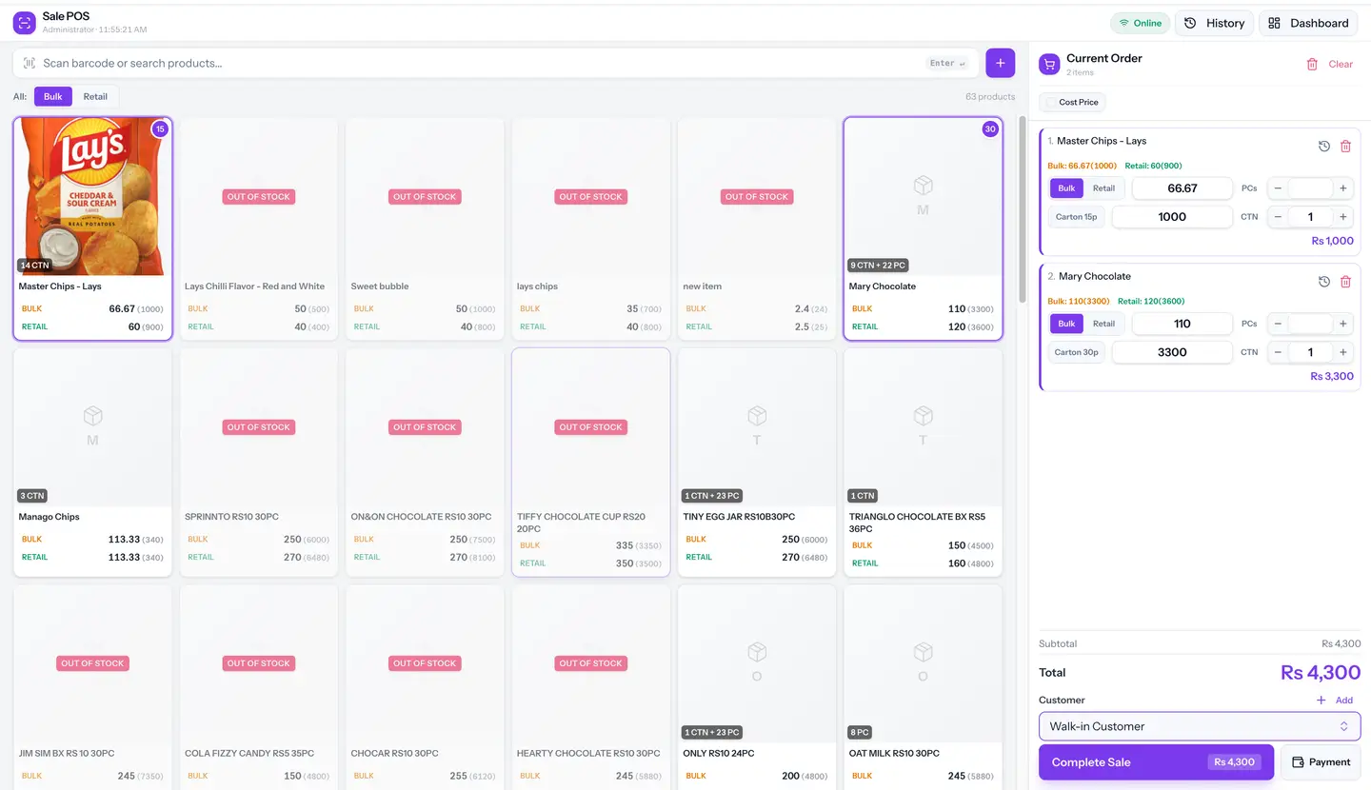
Task: Open the History page
Action: point(1215,23)
